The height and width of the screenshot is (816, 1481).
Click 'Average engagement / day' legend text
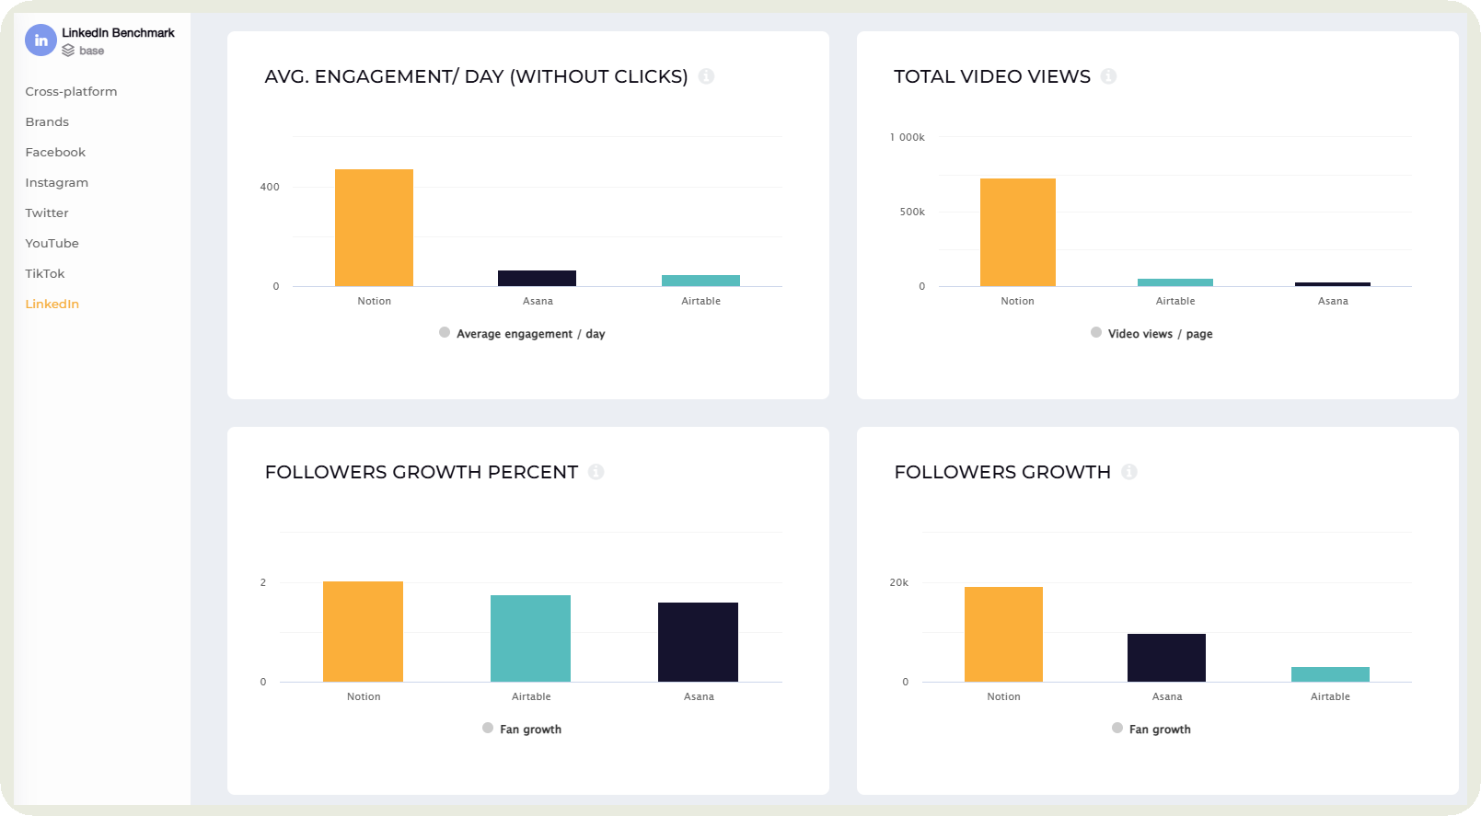[x=531, y=334]
